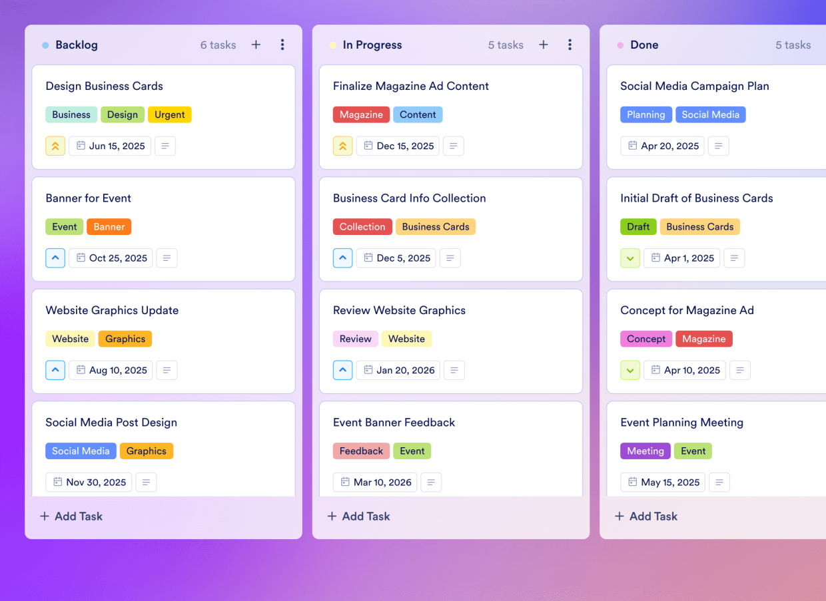Open the Social Media Campaign Plan task title
This screenshot has height=601, width=826.
coord(695,86)
